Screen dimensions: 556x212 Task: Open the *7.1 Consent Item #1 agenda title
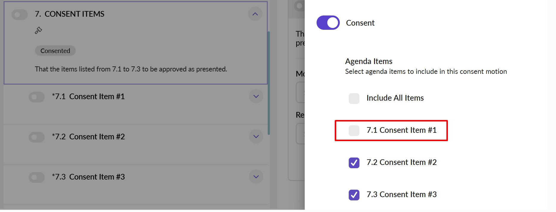click(x=88, y=96)
